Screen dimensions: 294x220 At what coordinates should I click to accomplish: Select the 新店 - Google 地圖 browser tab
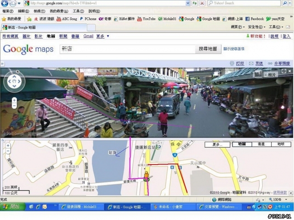(x=44, y=27)
